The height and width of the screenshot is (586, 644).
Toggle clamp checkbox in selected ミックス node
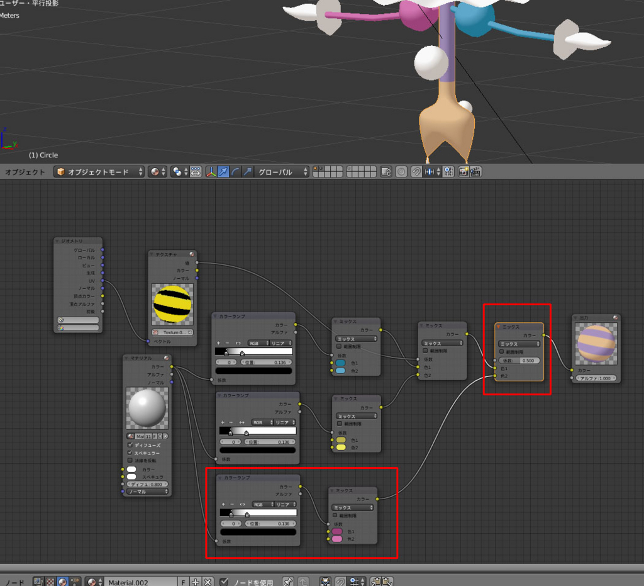coord(501,352)
